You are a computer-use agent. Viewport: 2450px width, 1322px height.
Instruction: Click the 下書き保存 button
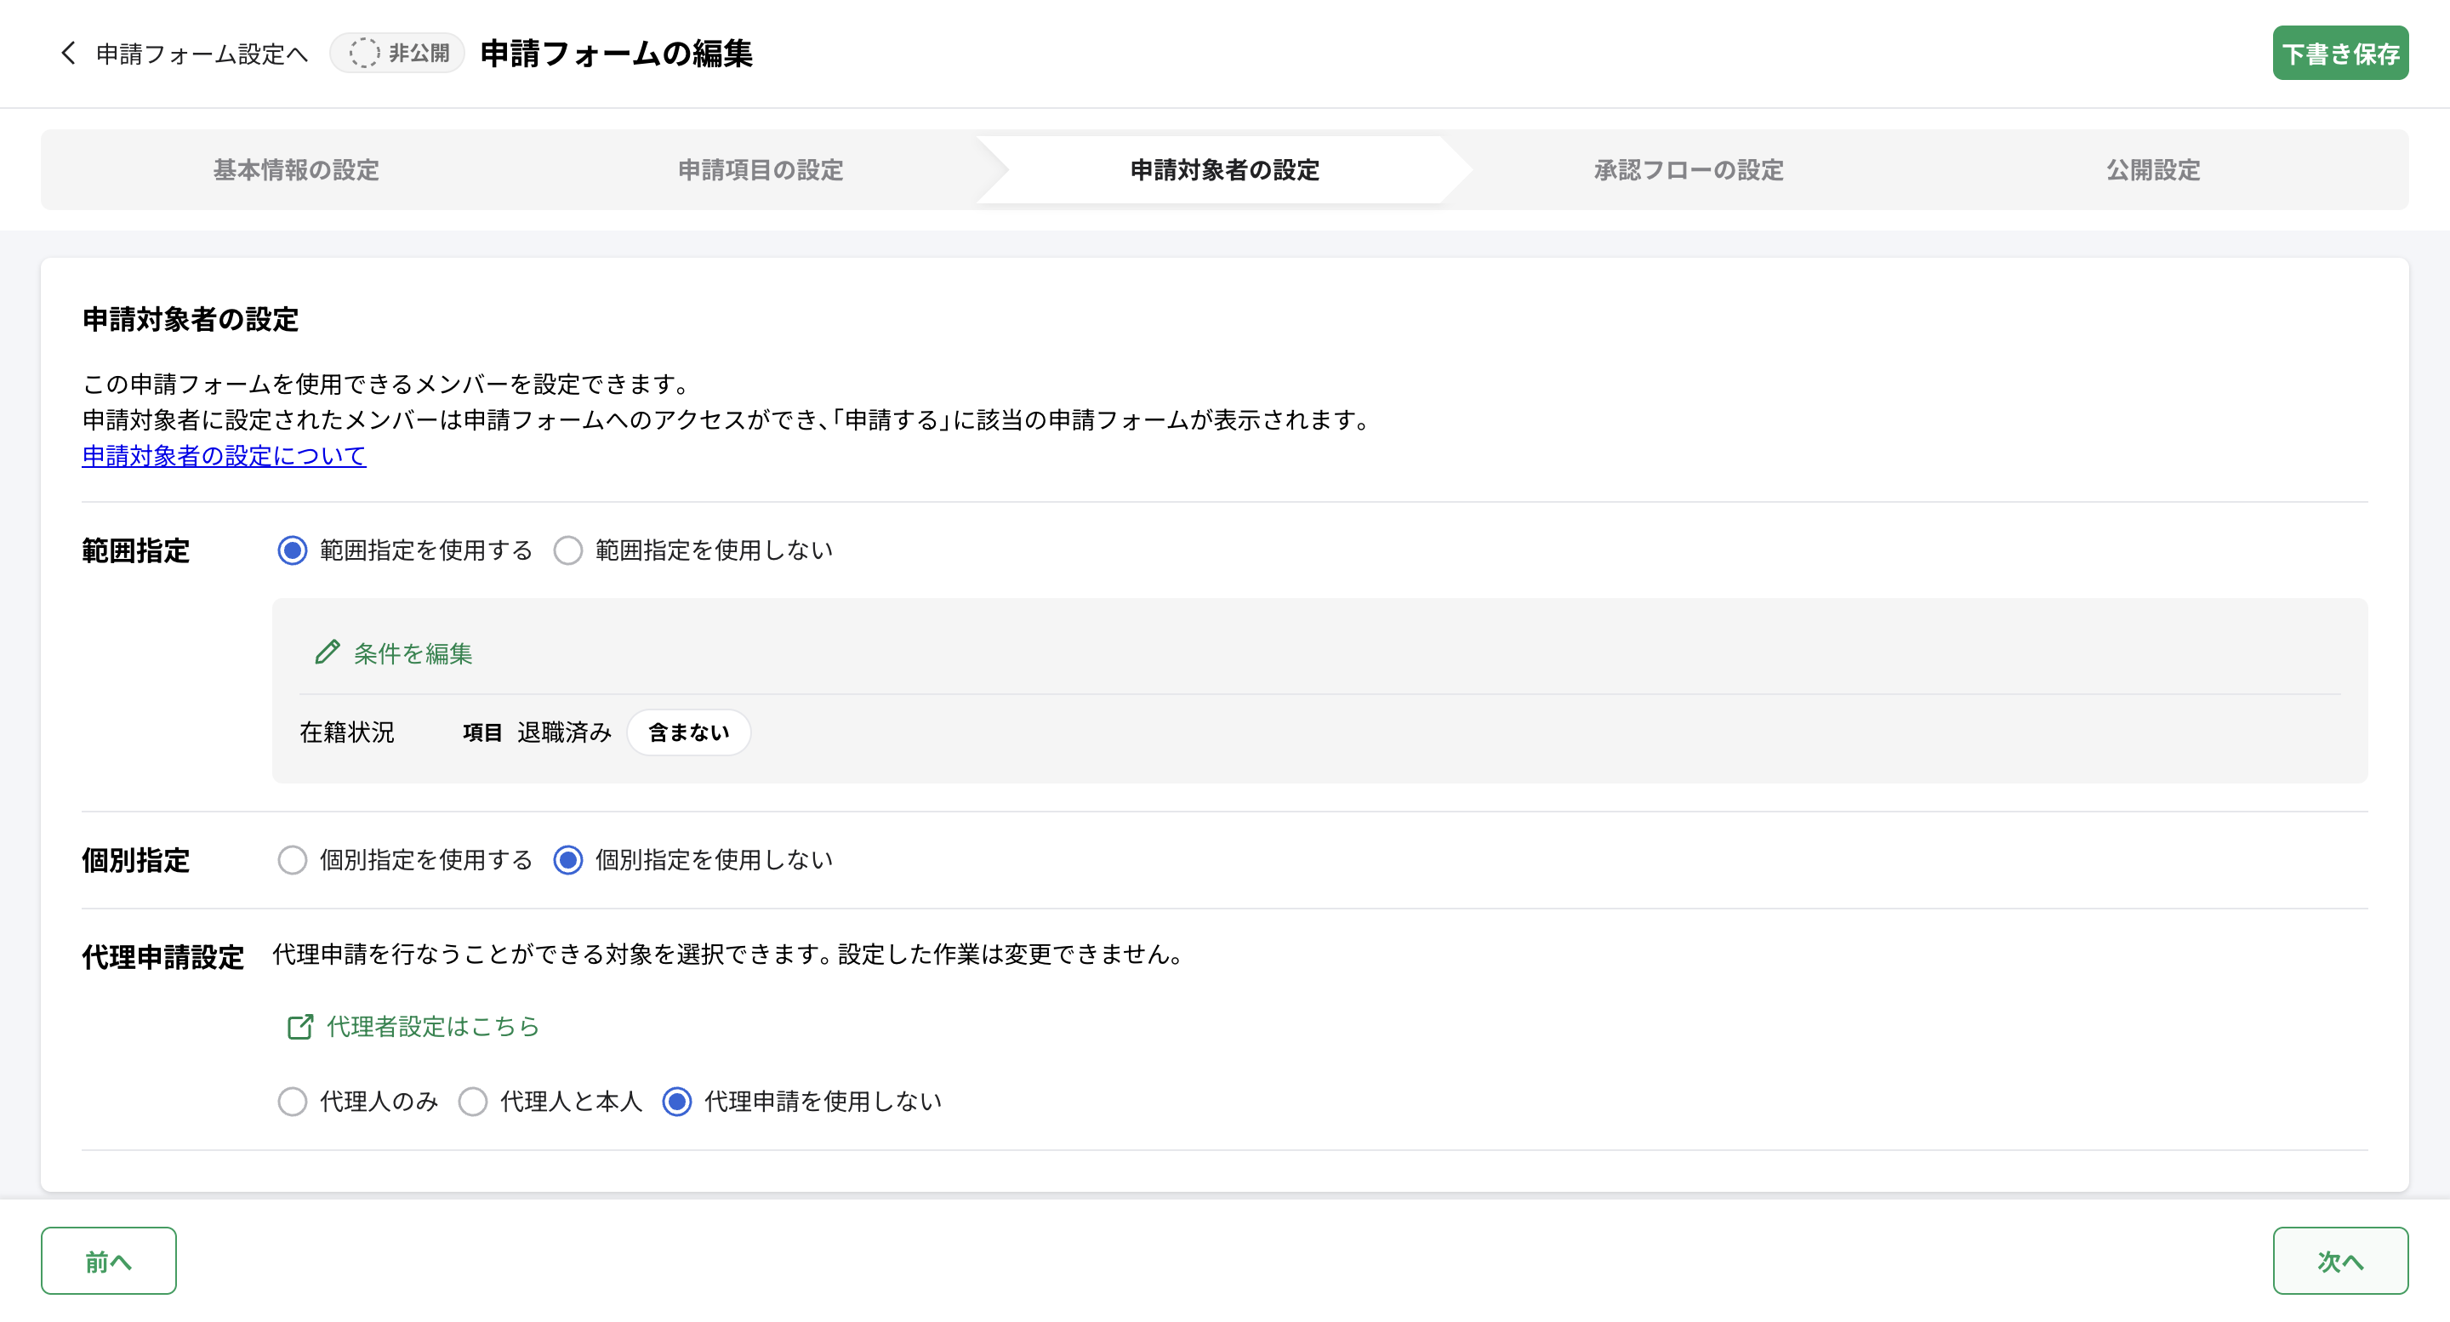2339,54
